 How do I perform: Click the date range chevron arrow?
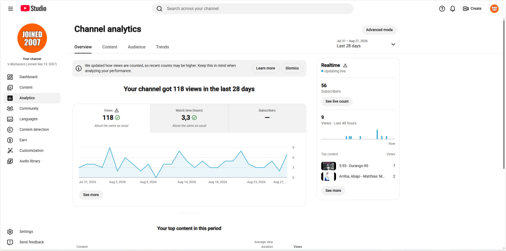(x=393, y=44)
